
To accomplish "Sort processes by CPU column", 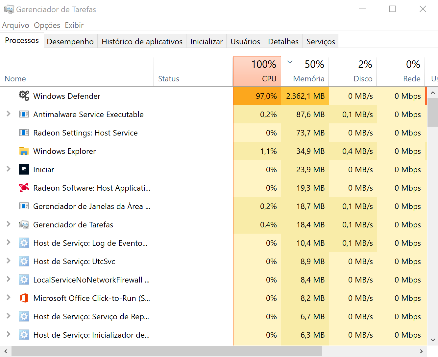I will [257, 71].
